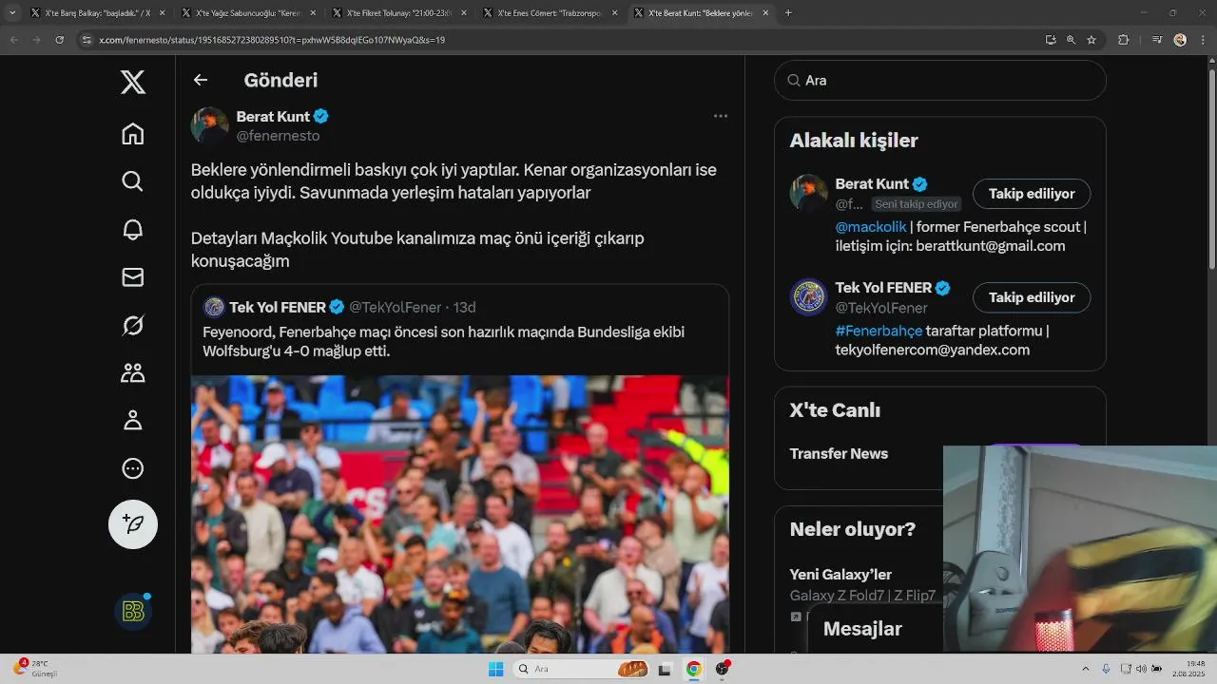
Task: Switch to the Fikret Tolunay tab
Action: pyautogui.click(x=399, y=13)
